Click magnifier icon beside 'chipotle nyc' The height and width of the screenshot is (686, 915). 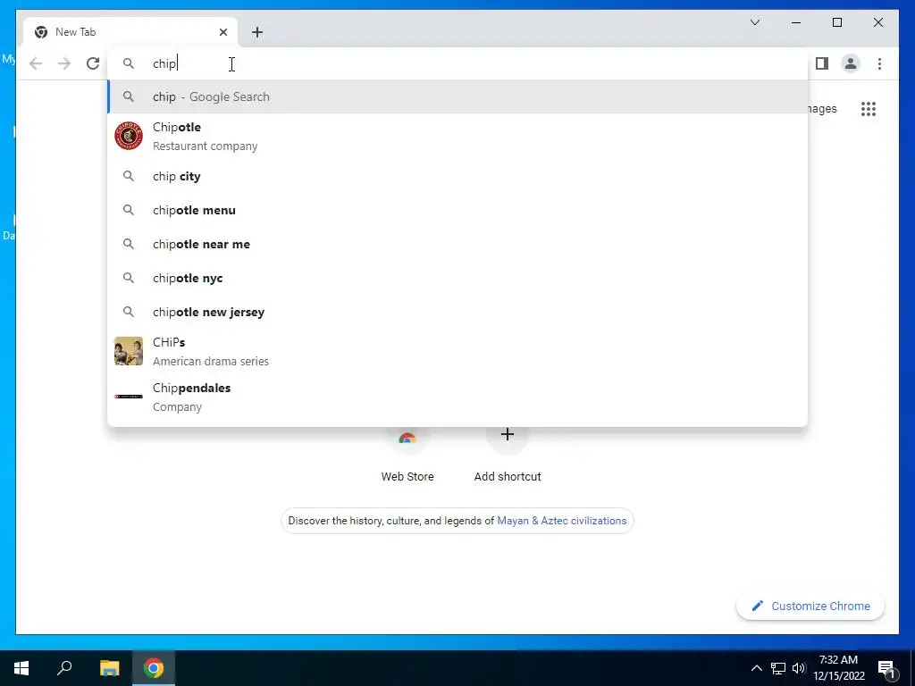129,278
